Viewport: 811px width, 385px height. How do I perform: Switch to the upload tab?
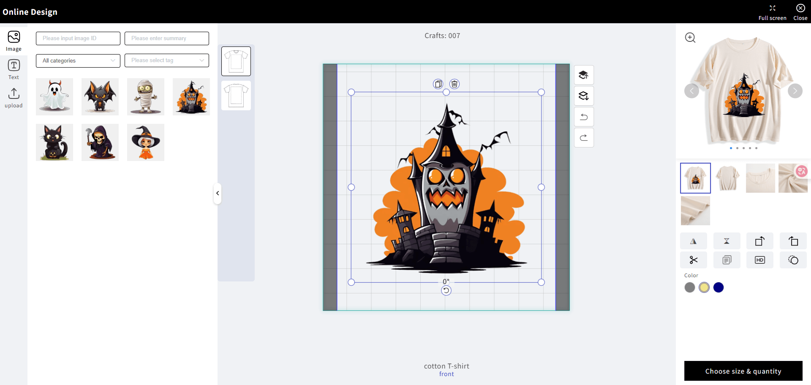click(x=14, y=98)
